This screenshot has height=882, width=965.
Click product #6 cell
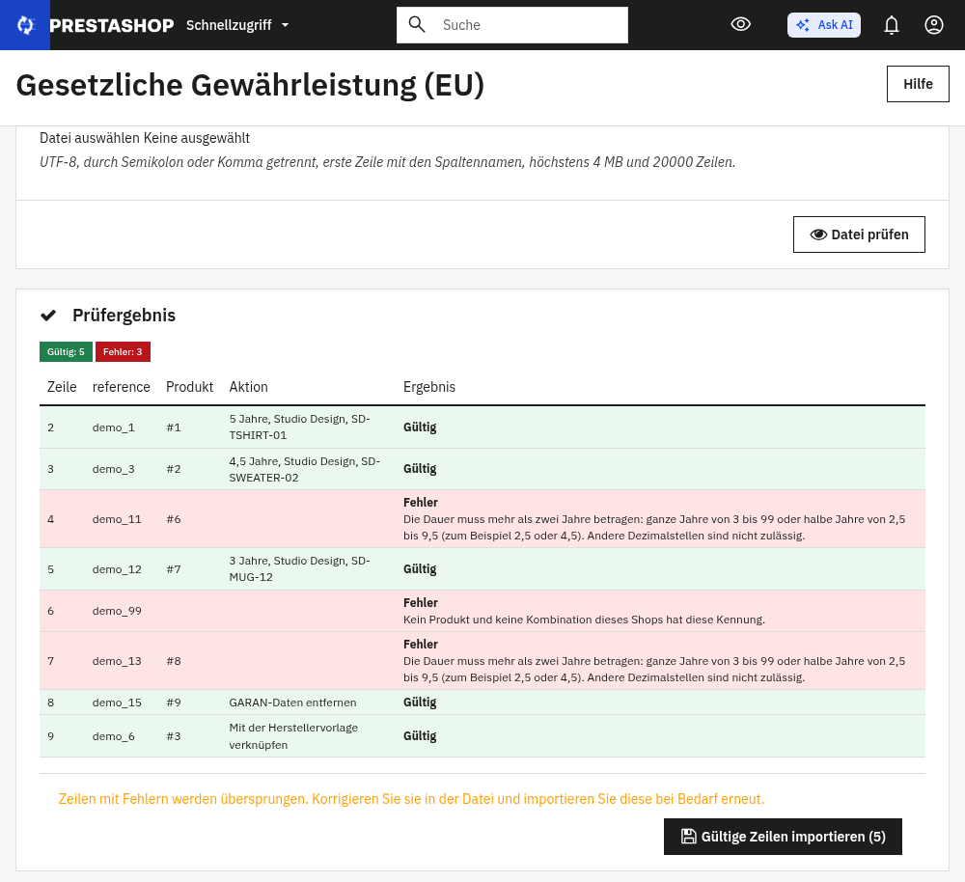click(174, 519)
